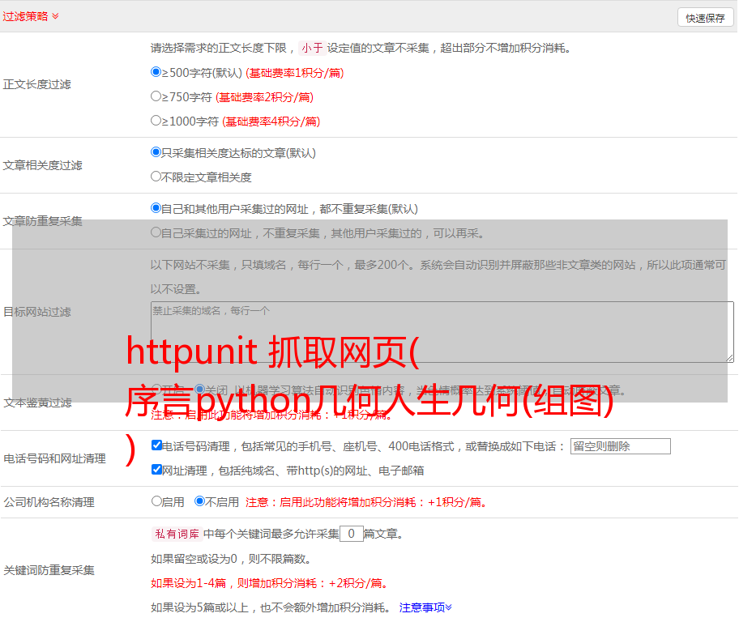This screenshot has width=739, height=622.
Task: Click the keyword article count field
Action: [x=351, y=534]
